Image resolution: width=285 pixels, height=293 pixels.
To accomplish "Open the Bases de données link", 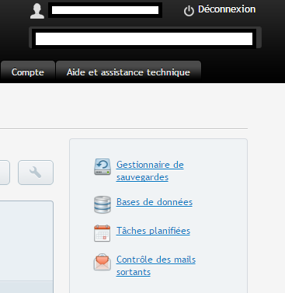I will (x=155, y=202).
